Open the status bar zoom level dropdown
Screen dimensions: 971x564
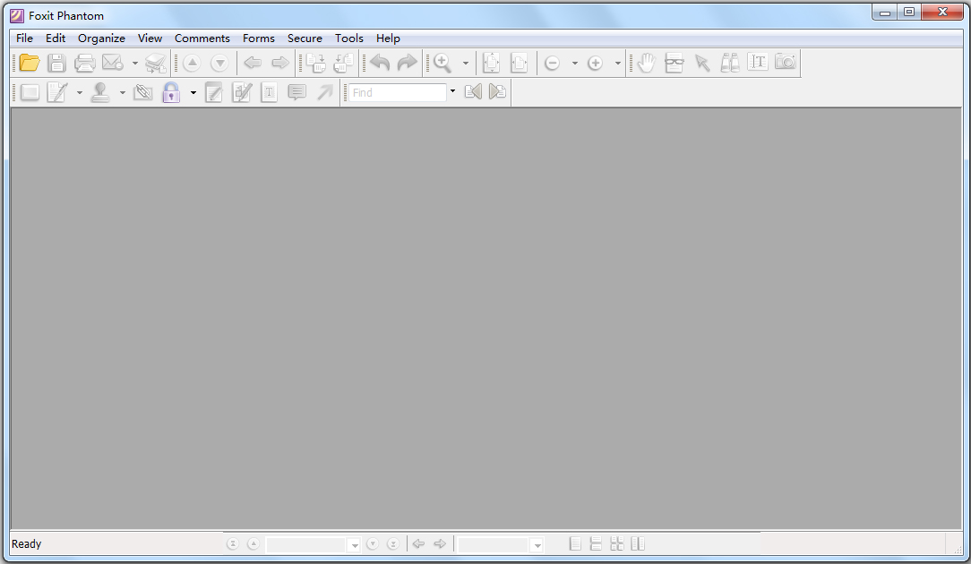click(x=537, y=545)
